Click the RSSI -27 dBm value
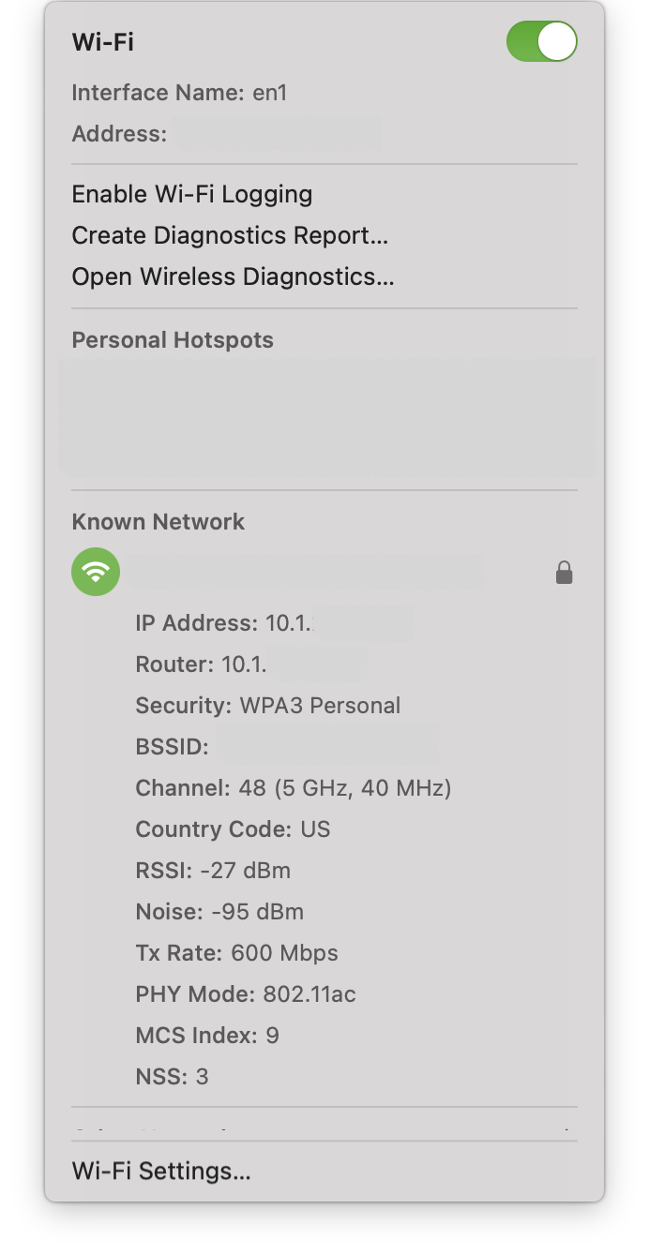This screenshot has width=649, height=1254. click(x=213, y=870)
